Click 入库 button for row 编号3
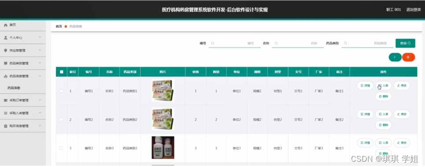Screen dimensions: 425x167 383,143
